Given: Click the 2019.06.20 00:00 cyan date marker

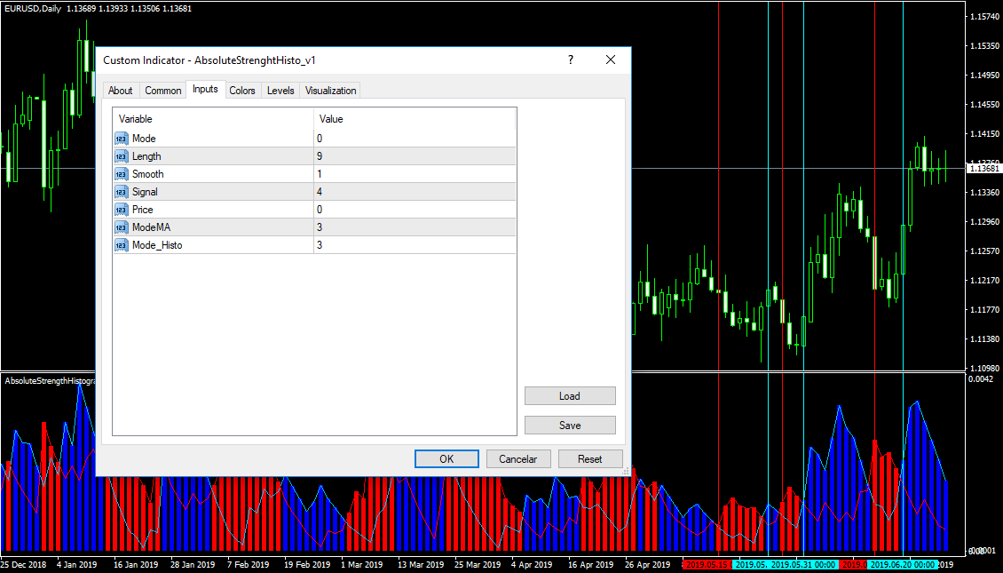Looking at the screenshot, I should pos(904,565).
